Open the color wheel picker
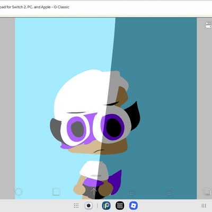Image resolution: width=212 pixels, height=212 pixels. pos(19,192)
